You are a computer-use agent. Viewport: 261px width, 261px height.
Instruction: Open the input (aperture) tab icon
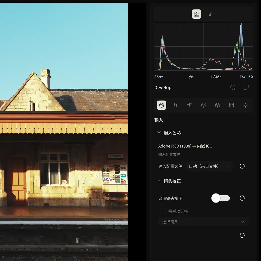(161, 105)
